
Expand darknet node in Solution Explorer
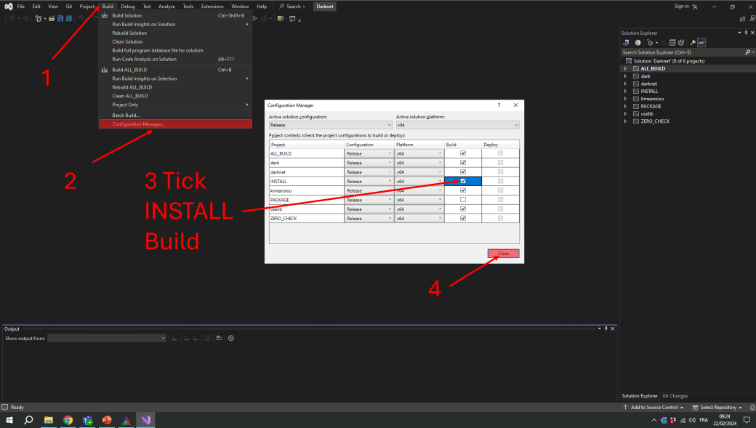[626, 84]
